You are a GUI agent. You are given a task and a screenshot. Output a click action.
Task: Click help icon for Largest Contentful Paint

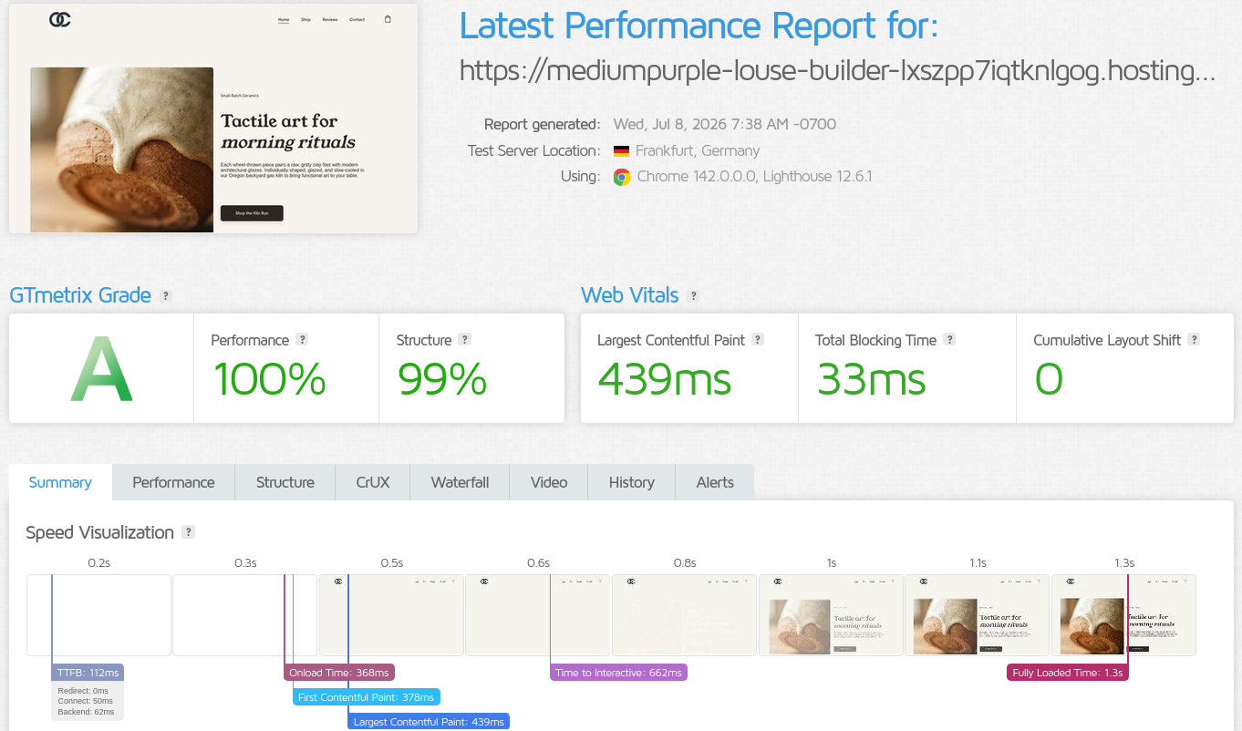tap(758, 339)
